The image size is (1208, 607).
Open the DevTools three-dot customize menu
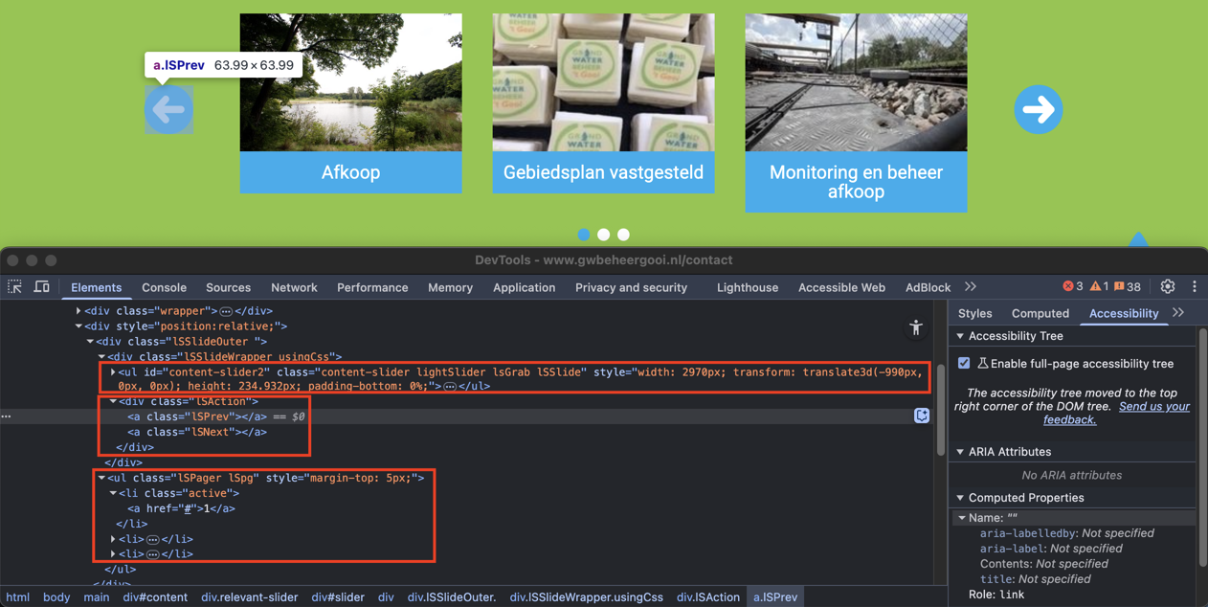pos(1194,287)
